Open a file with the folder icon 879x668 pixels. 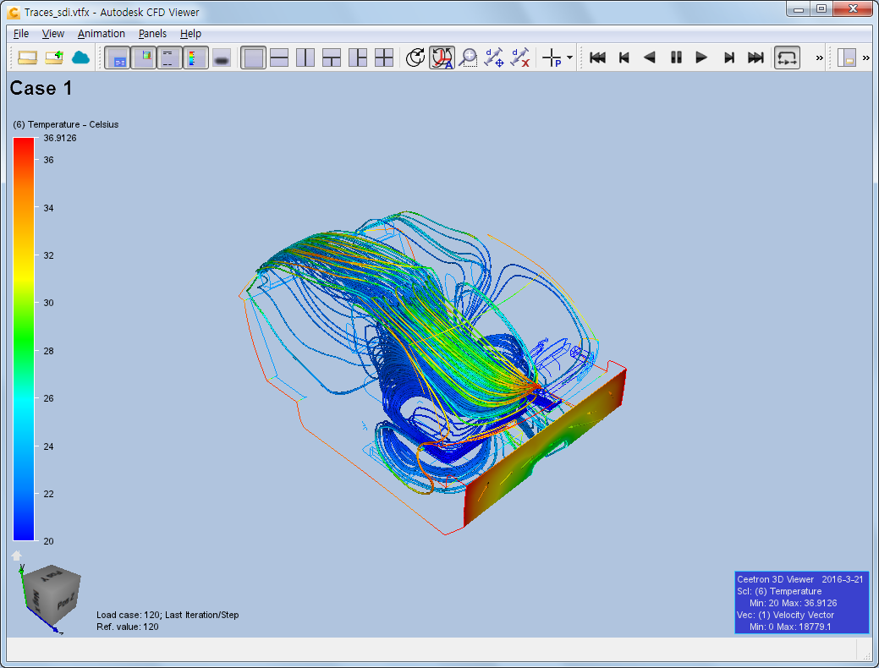pos(27,57)
